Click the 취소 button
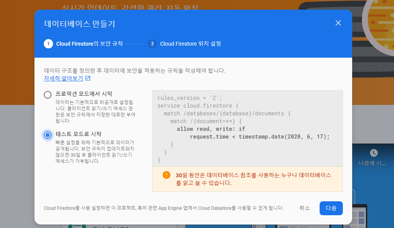 [x=304, y=208]
